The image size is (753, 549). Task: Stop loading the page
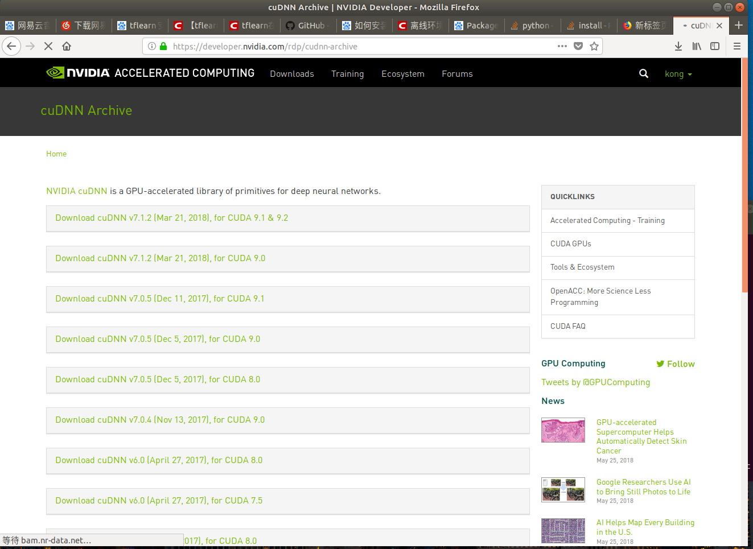click(x=48, y=46)
